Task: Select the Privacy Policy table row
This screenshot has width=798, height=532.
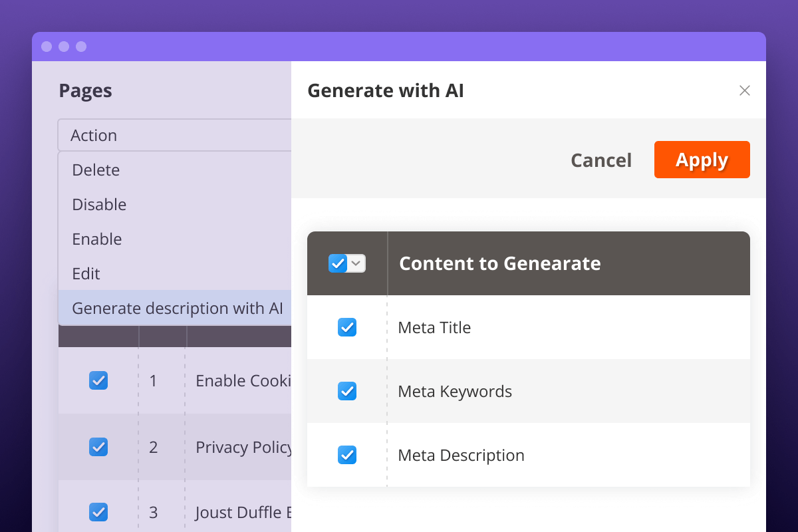Action: coord(199,447)
